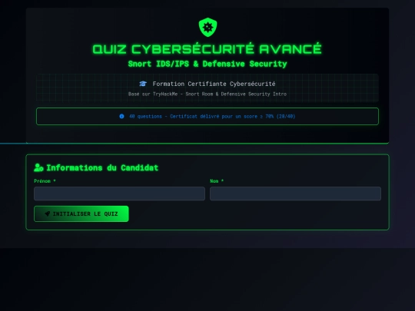
Task: Click the graduation cap icon beside Formation Certifiante
Action: click(143, 84)
